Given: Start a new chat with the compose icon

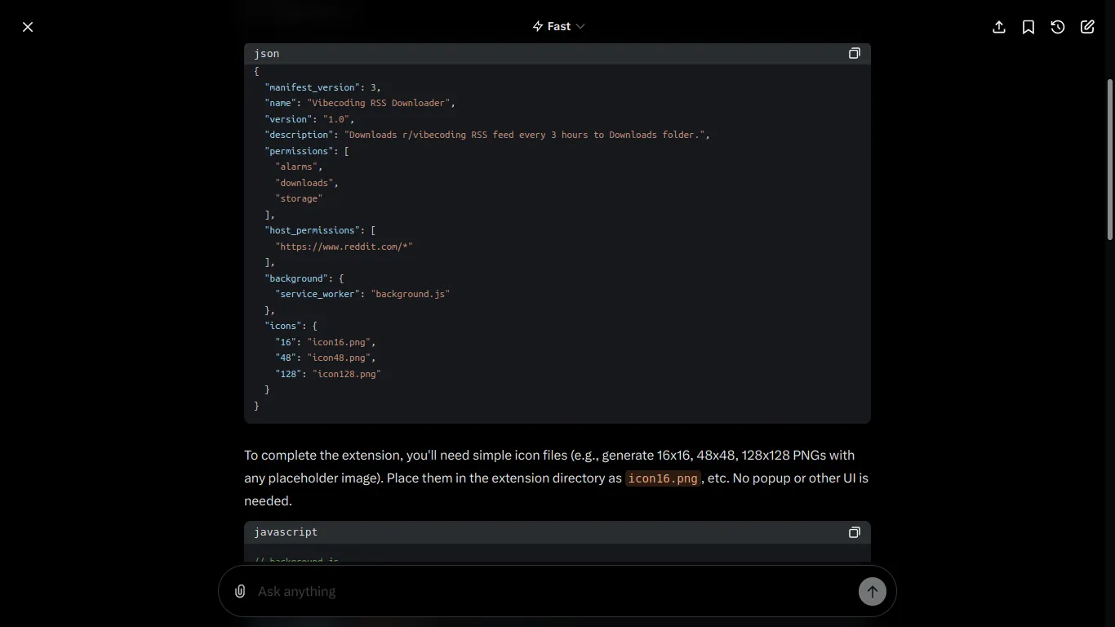Looking at the screenshot, I should coord(1087,27).
